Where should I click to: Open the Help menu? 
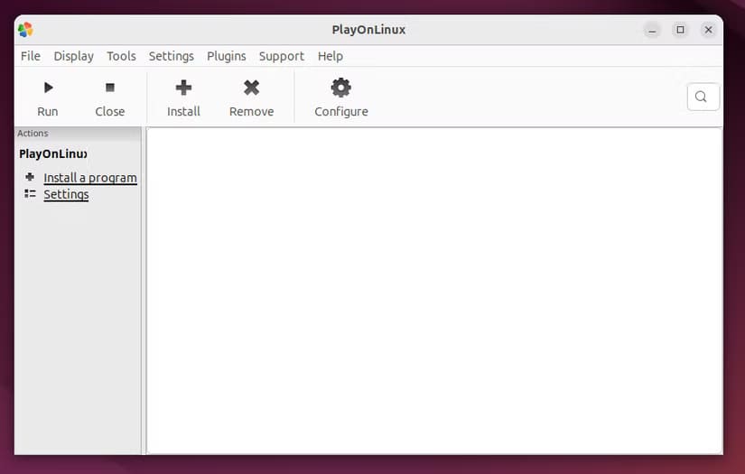pos(330,56)
